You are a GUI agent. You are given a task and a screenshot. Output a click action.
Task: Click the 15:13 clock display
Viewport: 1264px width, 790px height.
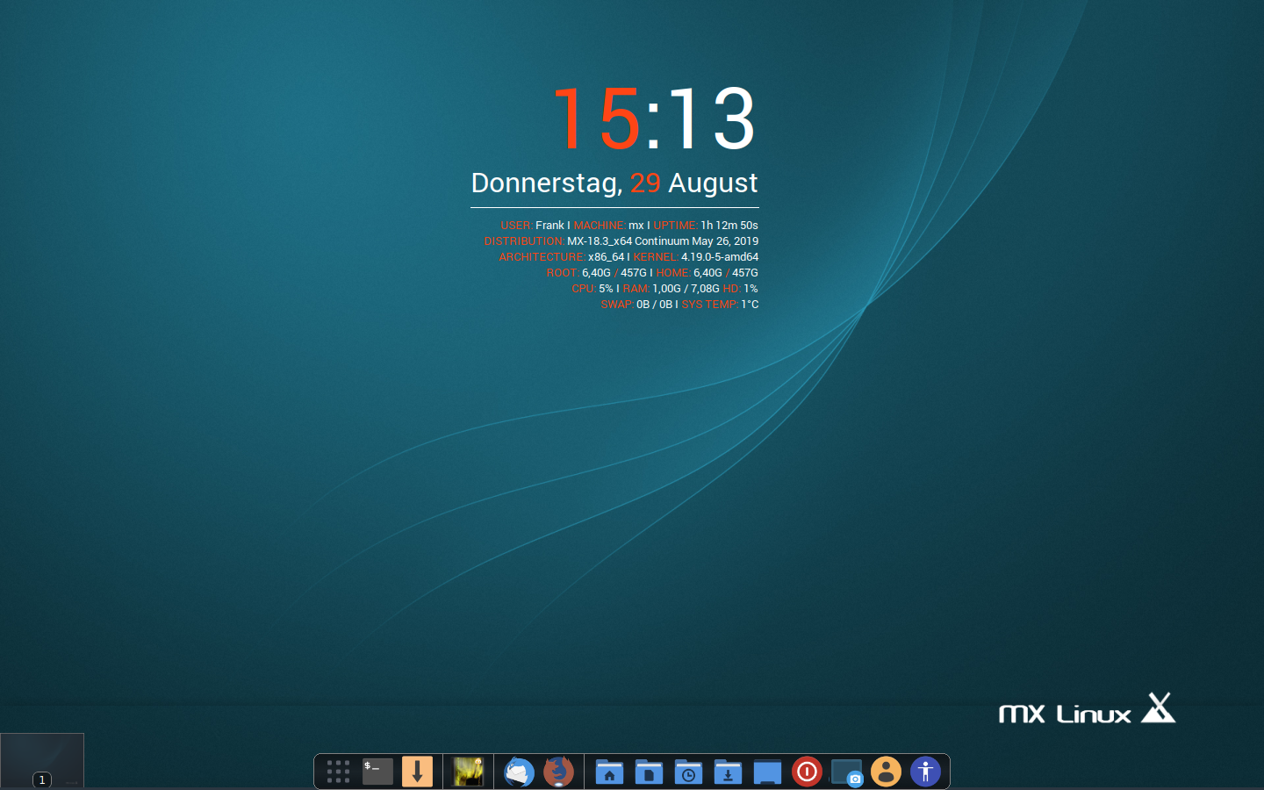pos(654,118)
